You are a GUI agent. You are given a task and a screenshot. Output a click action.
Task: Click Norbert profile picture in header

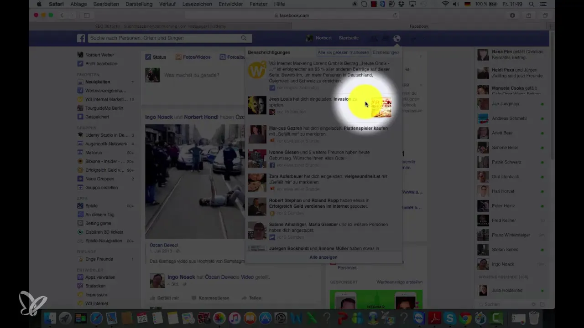(x=310, y=38)
